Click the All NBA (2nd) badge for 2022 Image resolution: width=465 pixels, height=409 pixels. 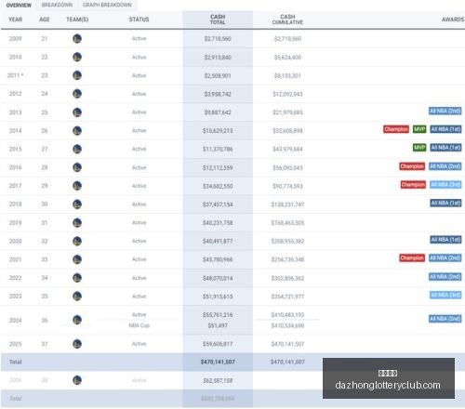click(445, 277)
